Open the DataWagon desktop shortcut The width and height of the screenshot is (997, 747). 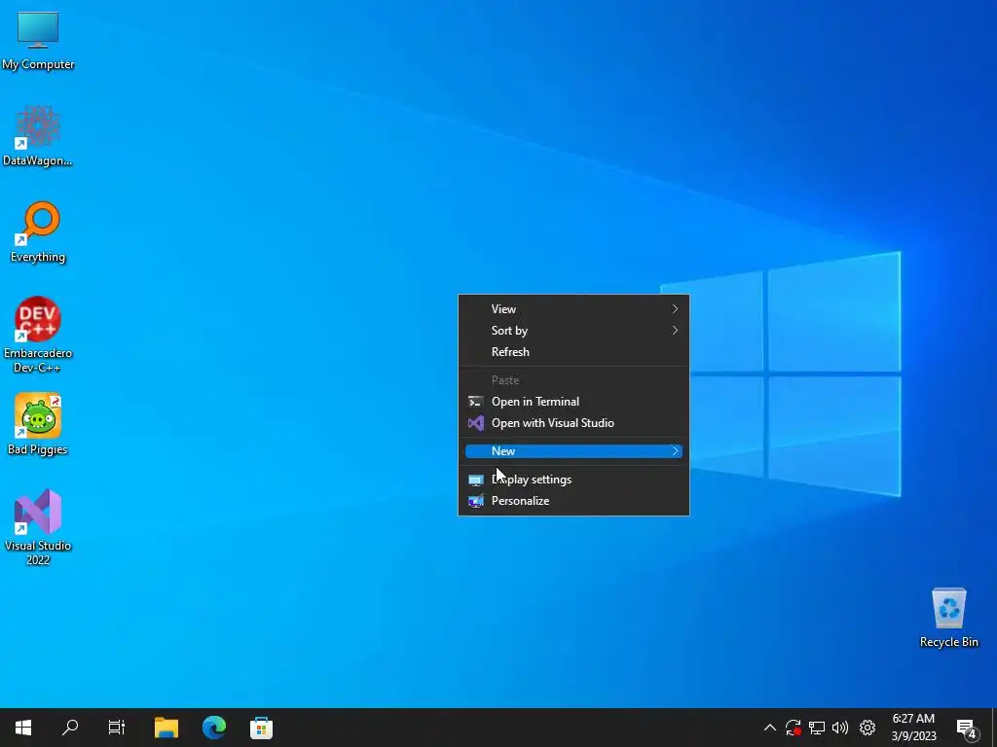pyautogui.click(x=38, y=136)
